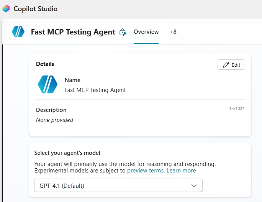The width and height of the screenshot is (262, 202).
Task: Click the Fast MCP Testing Agent heading
Action: coord(73,32)
